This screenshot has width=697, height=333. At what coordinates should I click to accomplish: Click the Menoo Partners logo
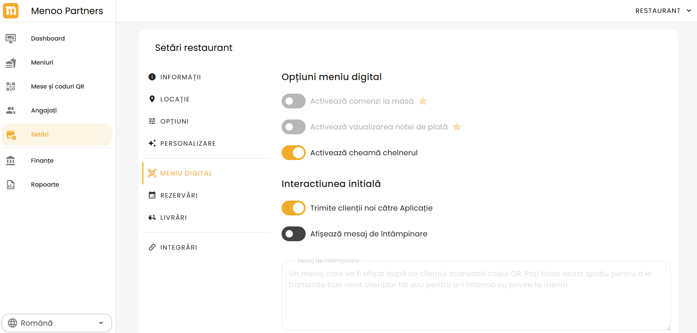pos(11,11)
